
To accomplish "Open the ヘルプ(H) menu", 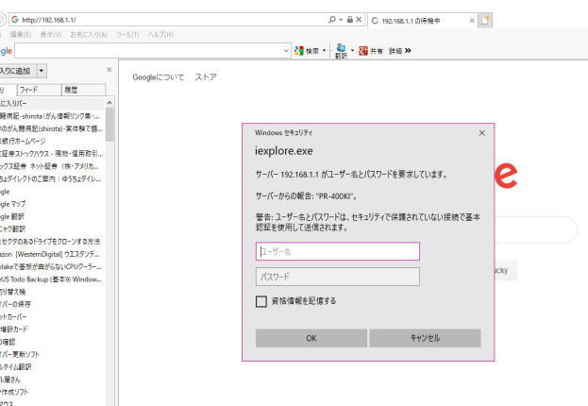I will click(x=160, y=35).
